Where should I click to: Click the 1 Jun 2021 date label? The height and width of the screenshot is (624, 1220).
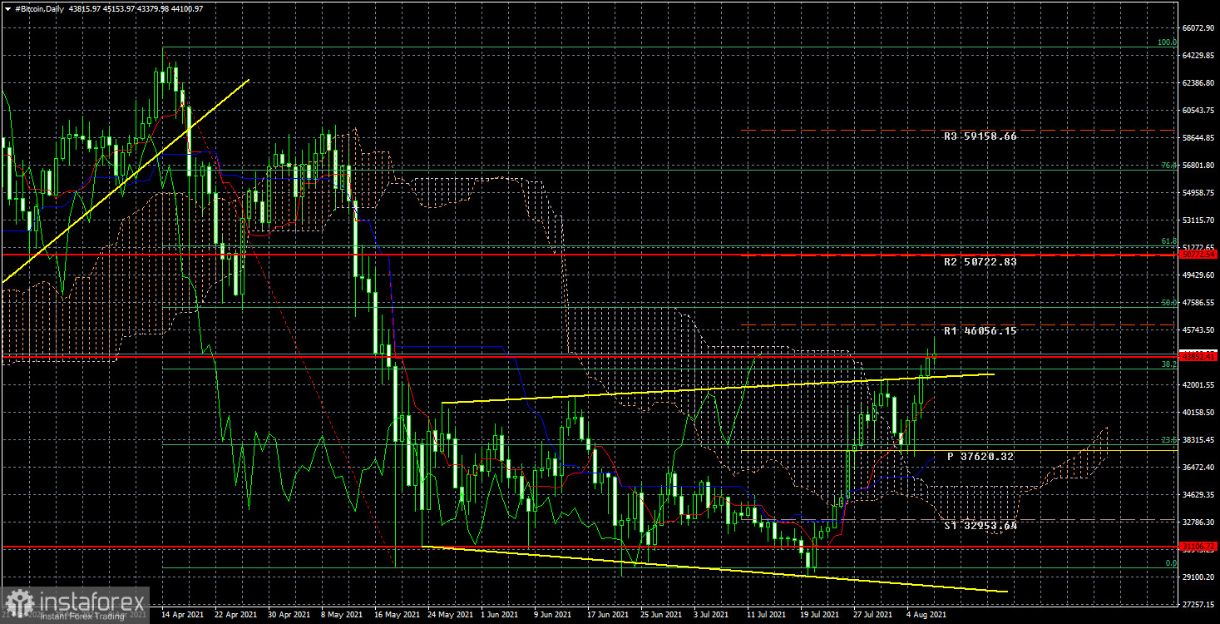[501, 616]
